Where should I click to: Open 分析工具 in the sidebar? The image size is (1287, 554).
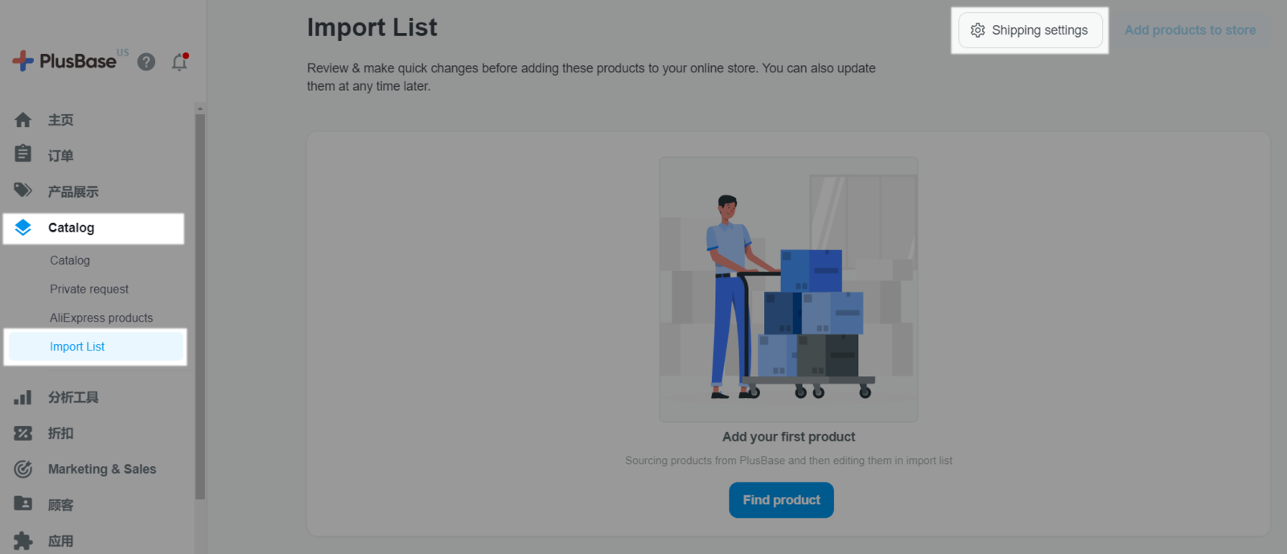(x=73, y=397)
